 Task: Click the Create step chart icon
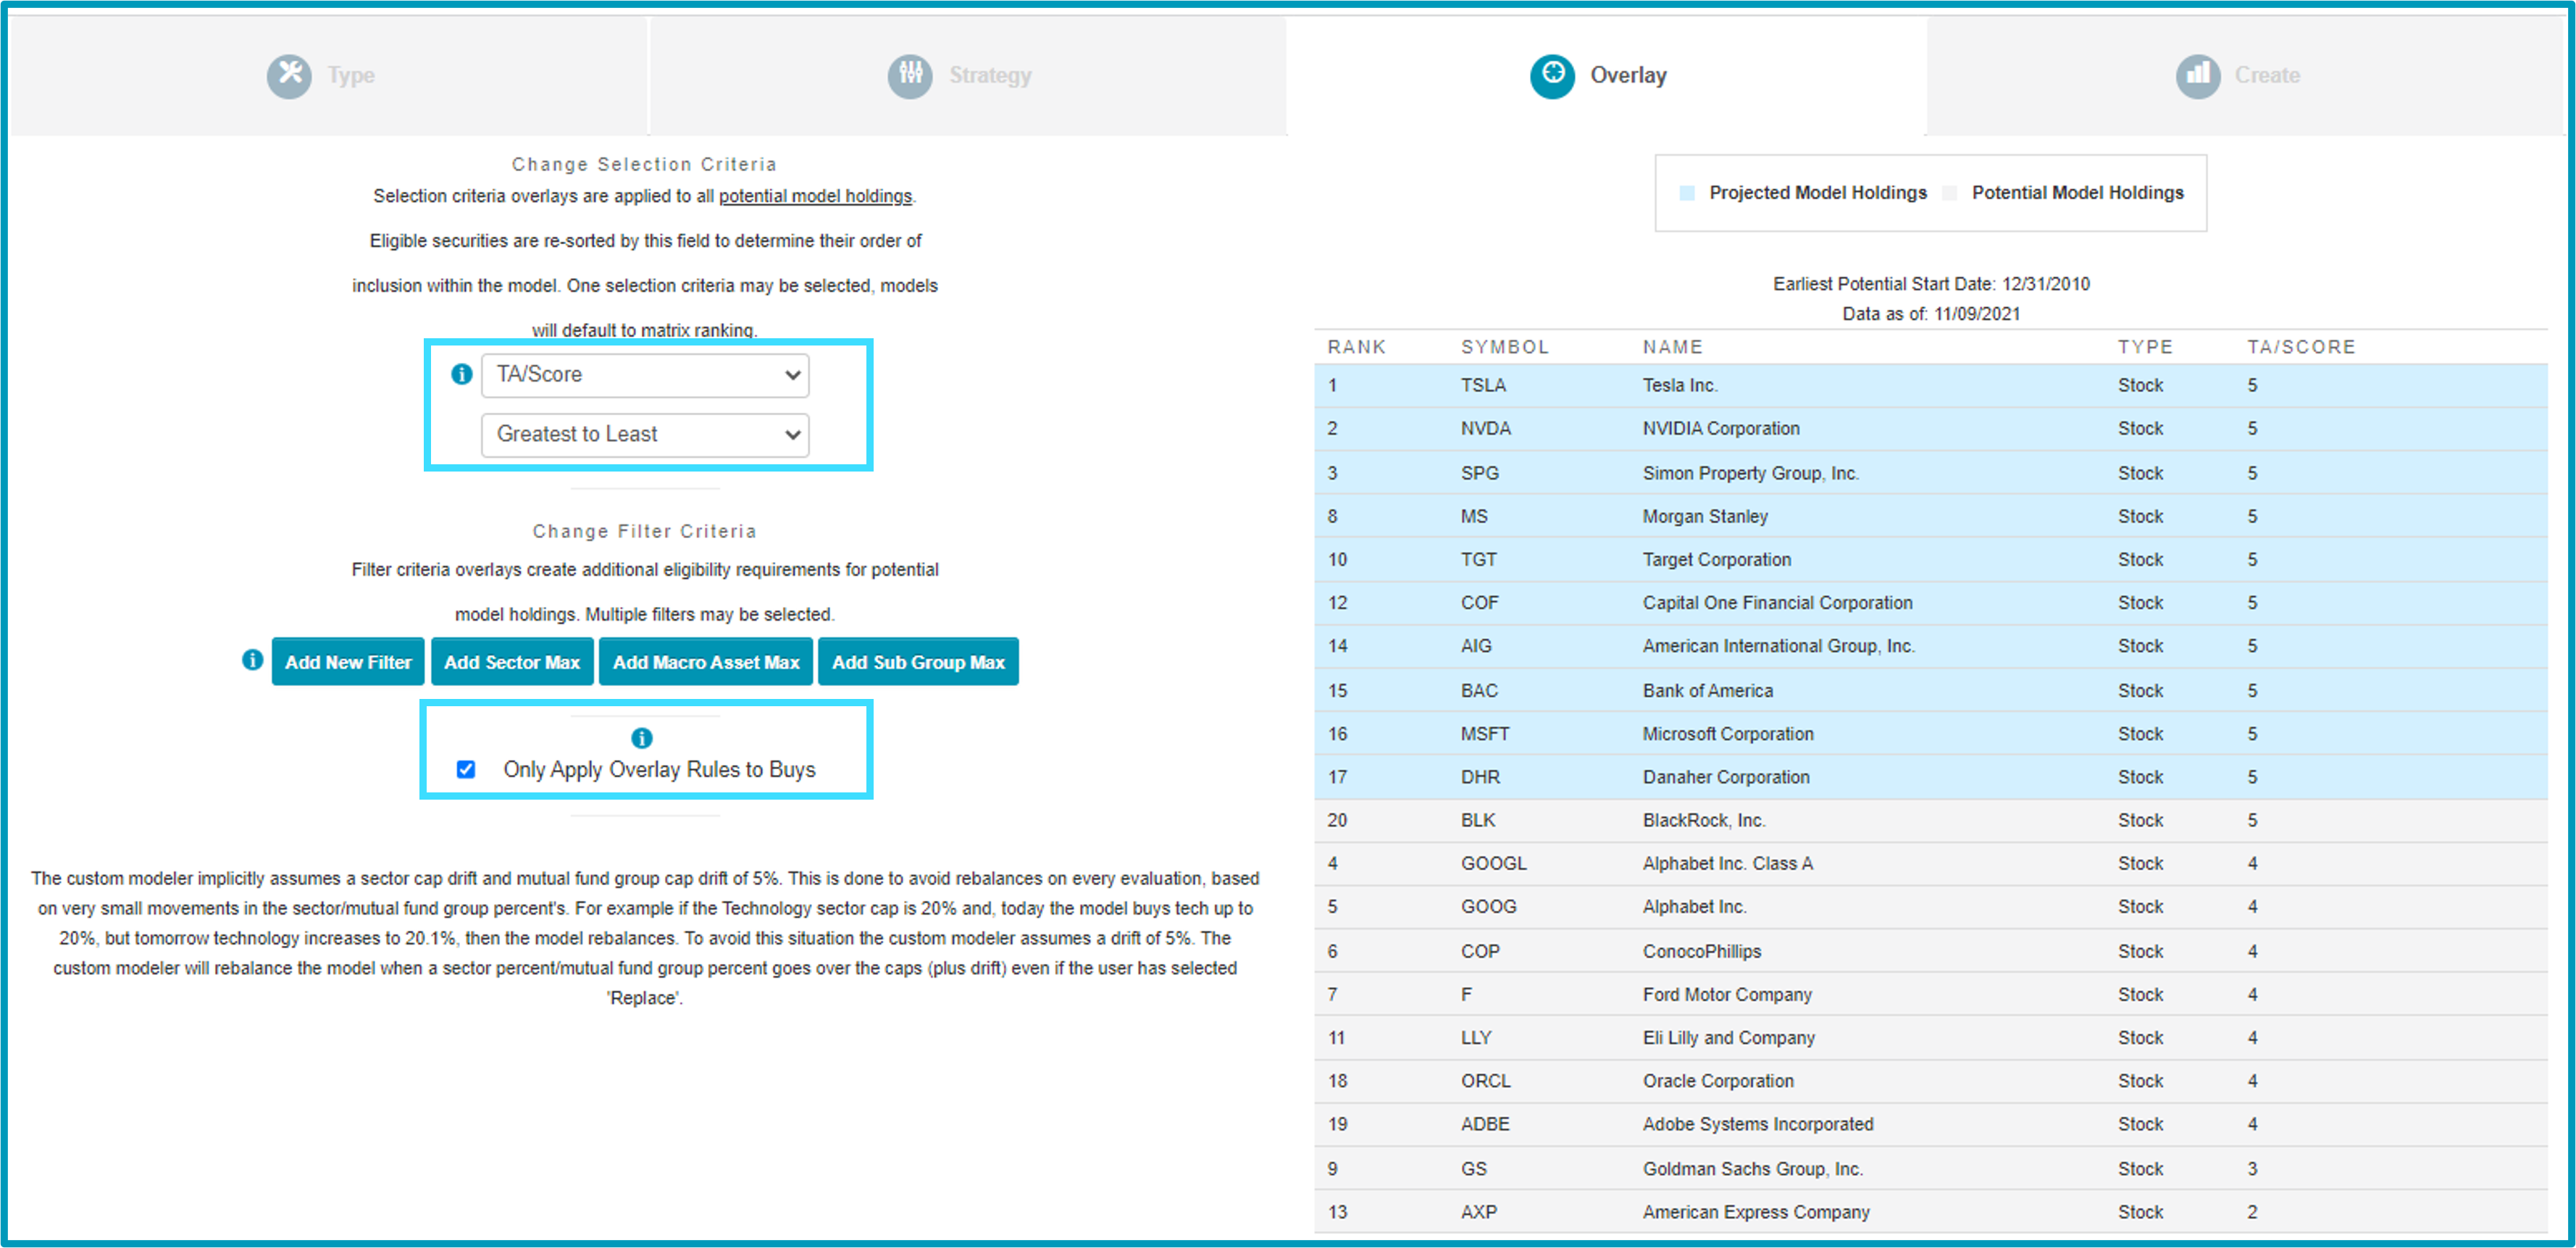[2197, 75]
